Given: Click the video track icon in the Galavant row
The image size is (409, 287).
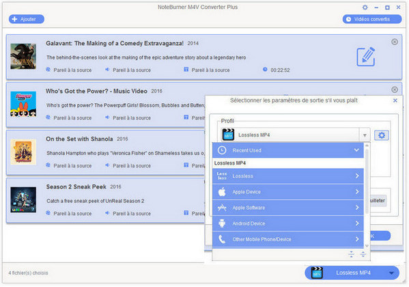Looking at the screenshot, I should (x=48, y=70).
